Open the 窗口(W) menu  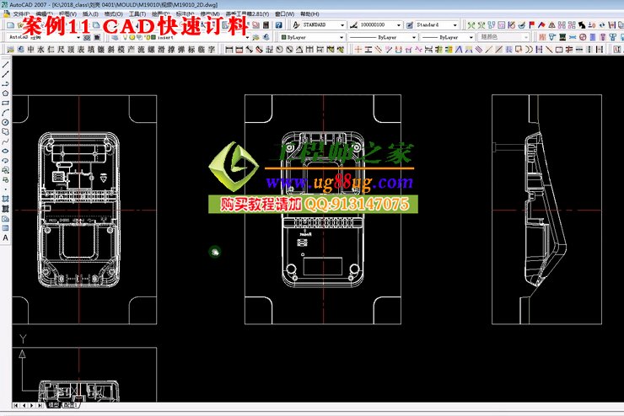coord(288,14)
